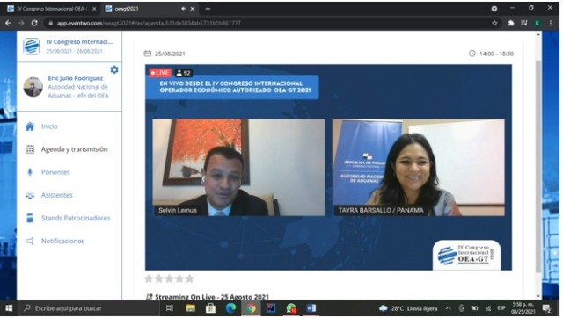Screen dimensions: 563x318
Task: Click the Ponentes microphone icon
Action: (x=30, y=172)
